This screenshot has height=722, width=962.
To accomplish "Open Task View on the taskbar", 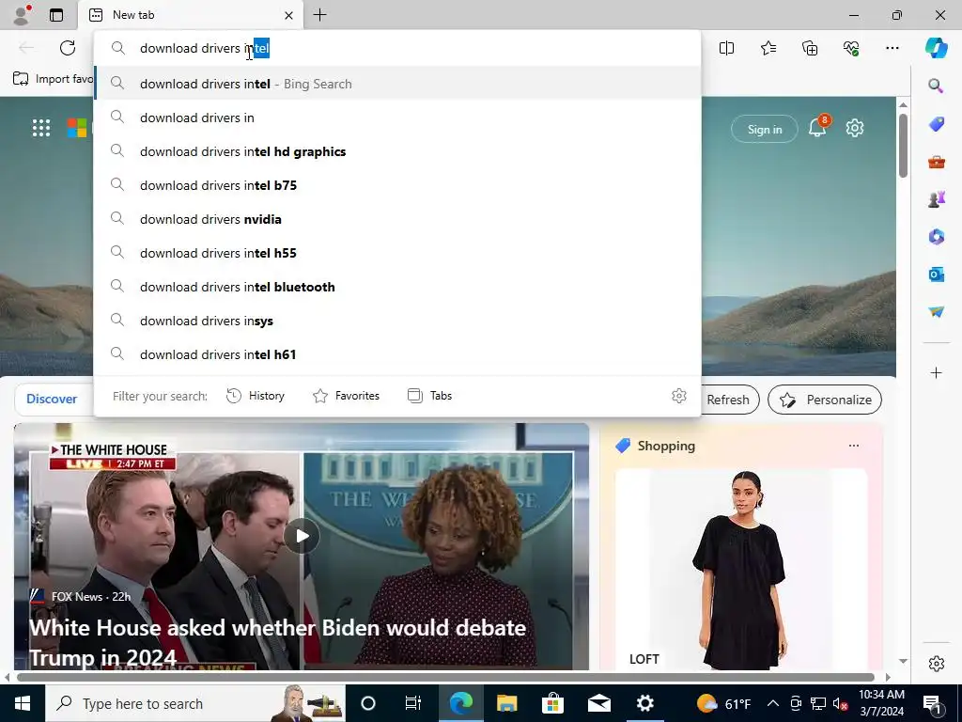I will click(x=413, y=703).
